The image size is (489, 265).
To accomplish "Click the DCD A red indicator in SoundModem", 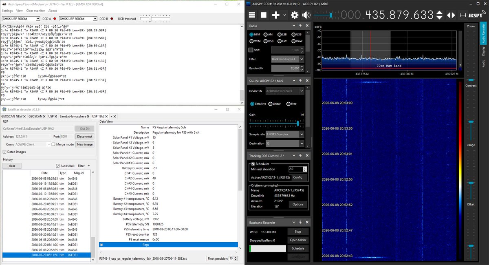I will tap(55, 19).
